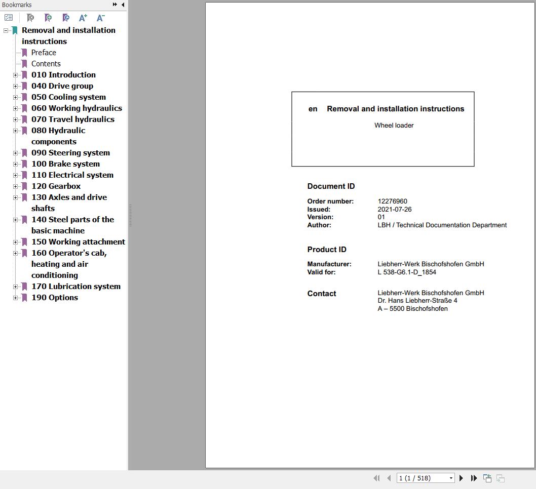Open the page number dropdown
The height and width of the screenshot is (489, 536).
tap(451, 478)
